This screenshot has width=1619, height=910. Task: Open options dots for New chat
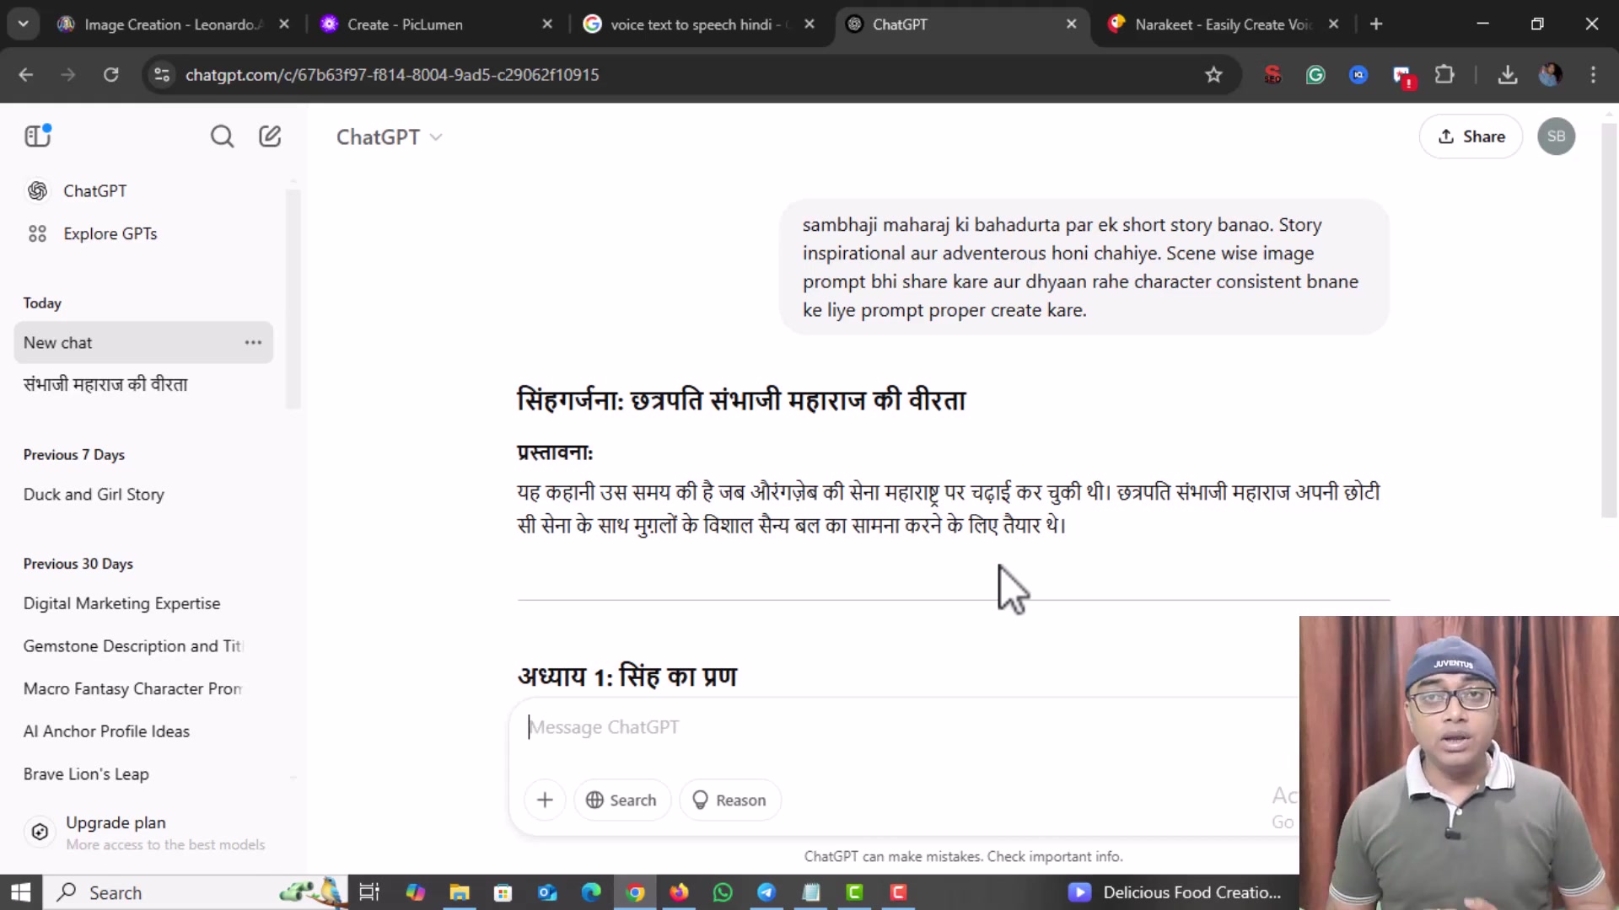pos(253,343)
